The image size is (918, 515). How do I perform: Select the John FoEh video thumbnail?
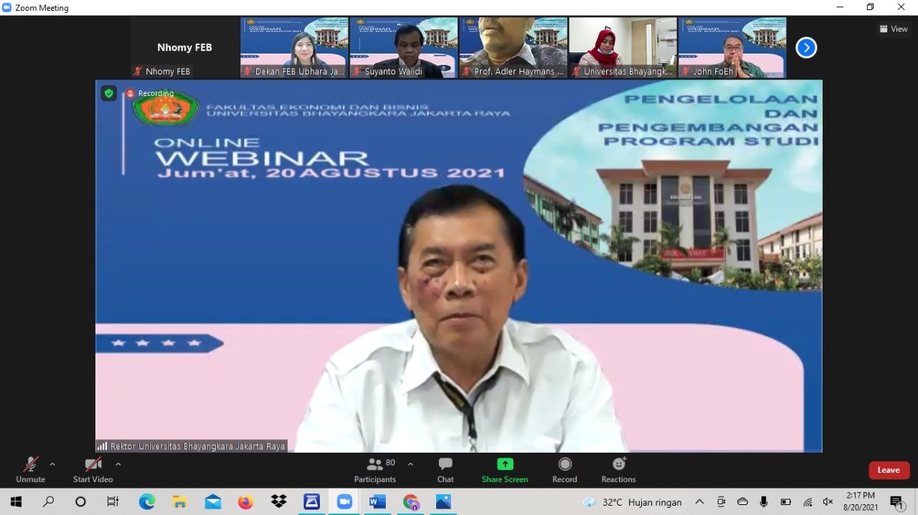(732, 47)
